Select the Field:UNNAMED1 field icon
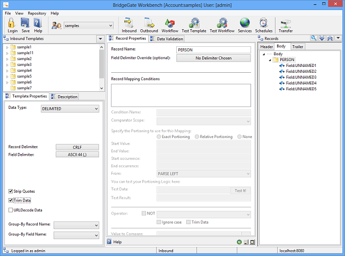 pos(282,66)
